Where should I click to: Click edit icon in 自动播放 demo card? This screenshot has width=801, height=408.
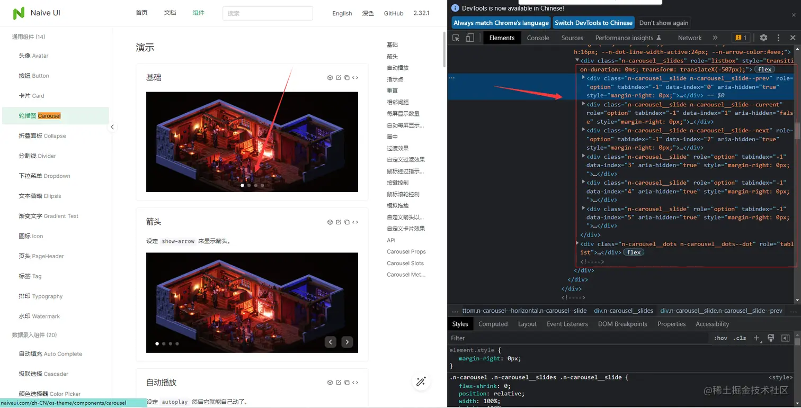(339, 383)
